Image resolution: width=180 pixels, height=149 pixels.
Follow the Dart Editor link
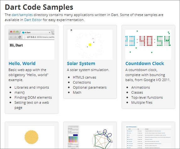(x=33, y=20)
